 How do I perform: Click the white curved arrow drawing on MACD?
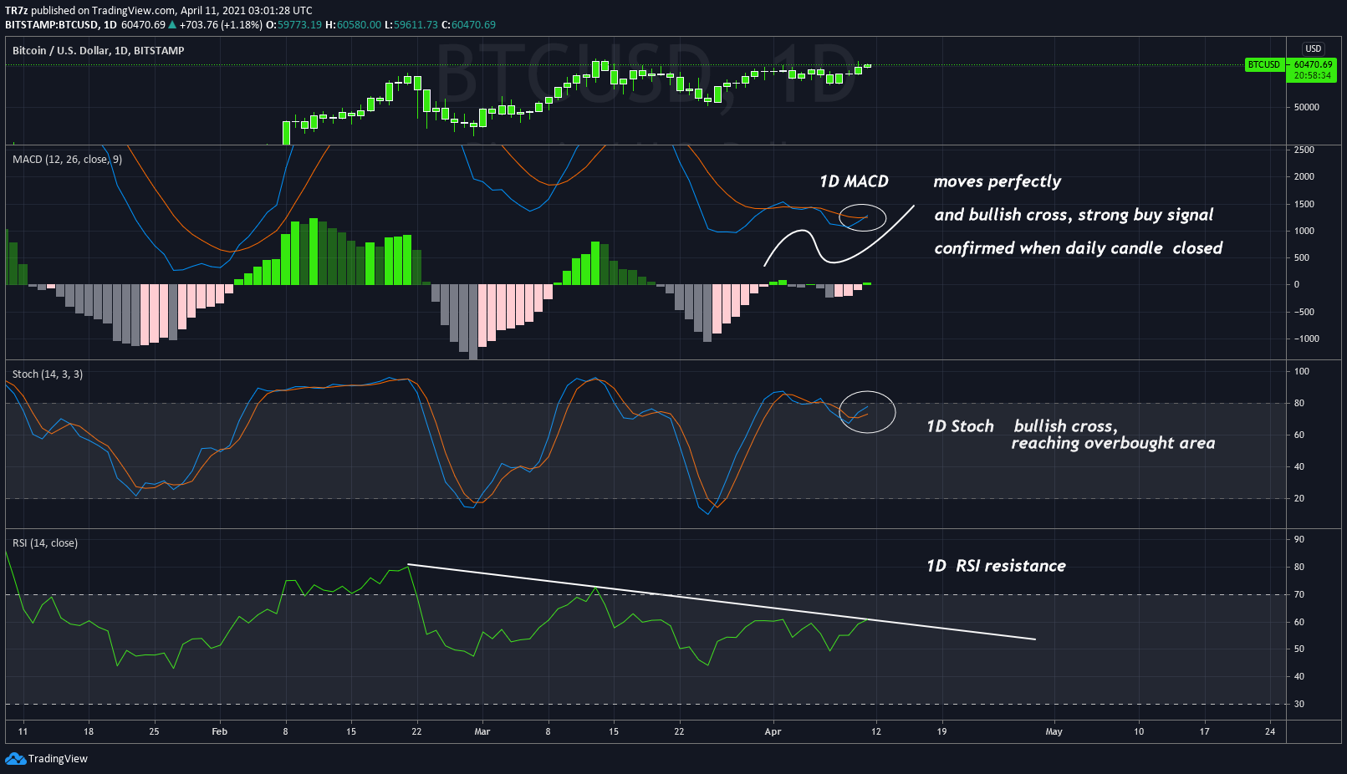[x=839, y=235]
